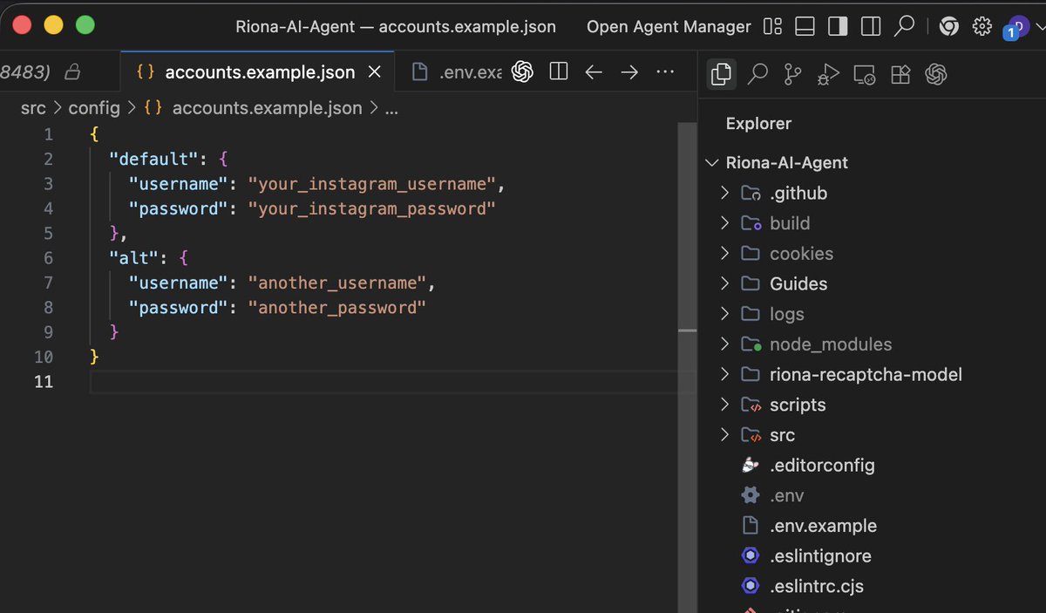Open the Extensions view

point(900,75)
